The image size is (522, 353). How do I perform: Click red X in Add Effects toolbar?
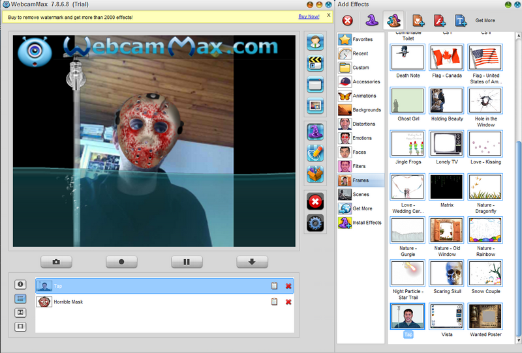coord(347,21)
